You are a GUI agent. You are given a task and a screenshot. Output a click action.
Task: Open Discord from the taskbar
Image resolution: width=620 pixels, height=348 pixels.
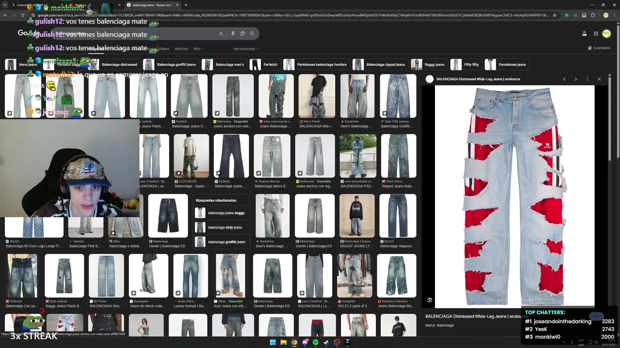305,342
